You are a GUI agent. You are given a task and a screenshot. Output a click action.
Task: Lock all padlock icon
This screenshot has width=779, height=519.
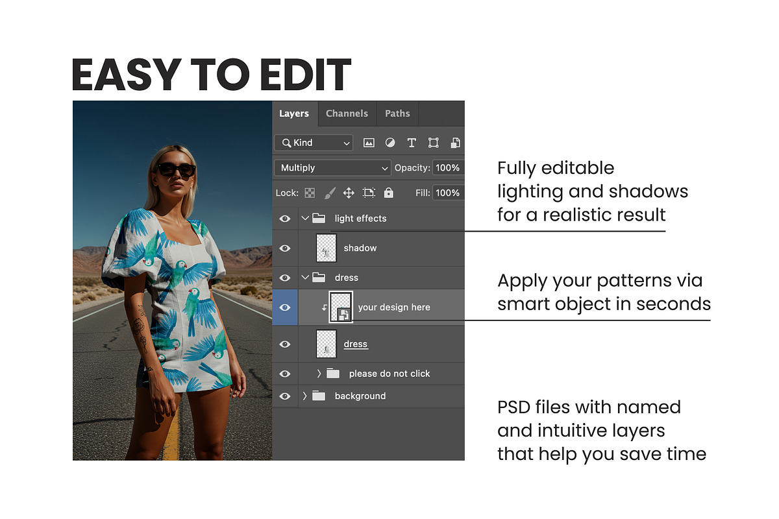point(388,193)
